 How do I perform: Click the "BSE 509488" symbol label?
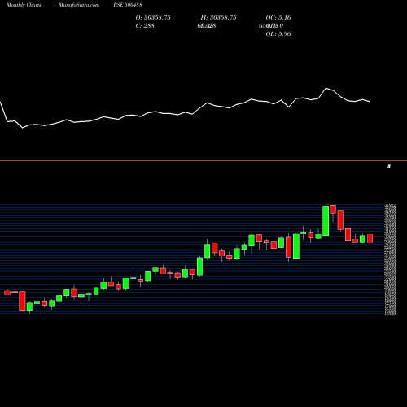point(128,5)
